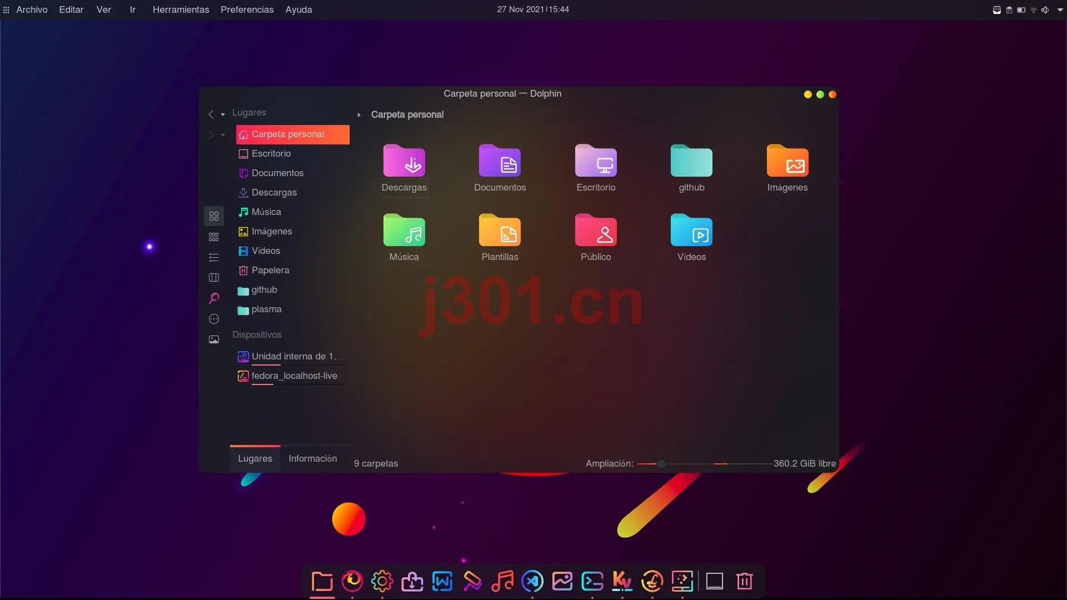Select the Público folder icon
Image resolution: width=1067 pixels, height=600 pixels.
(x=596, y=230)
